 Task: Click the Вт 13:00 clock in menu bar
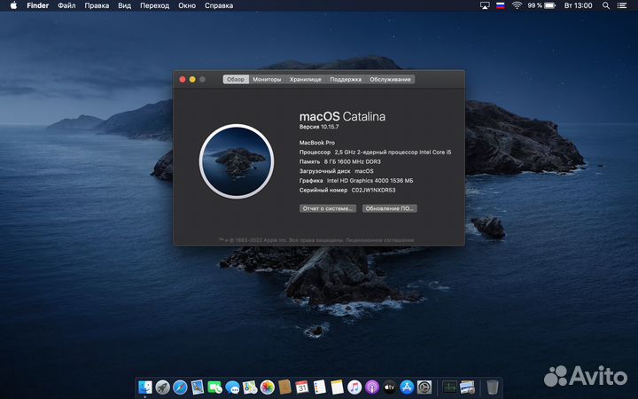578,5
